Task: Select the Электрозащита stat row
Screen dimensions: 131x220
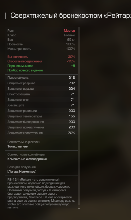Action: [41, 94]
